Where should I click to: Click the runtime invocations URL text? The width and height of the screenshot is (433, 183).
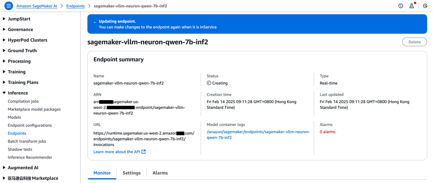[144, 139]
